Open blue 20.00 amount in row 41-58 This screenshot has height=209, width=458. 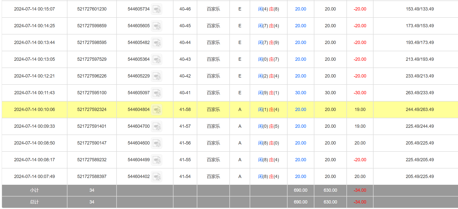click(x=300, y=109)
